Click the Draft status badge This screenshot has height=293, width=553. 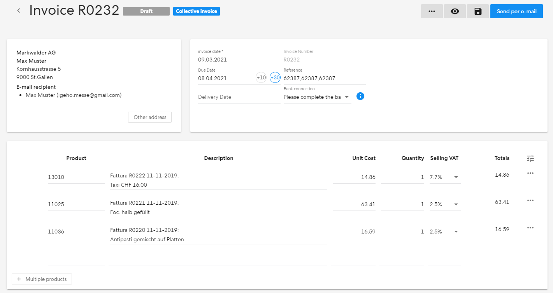(146, 11)
